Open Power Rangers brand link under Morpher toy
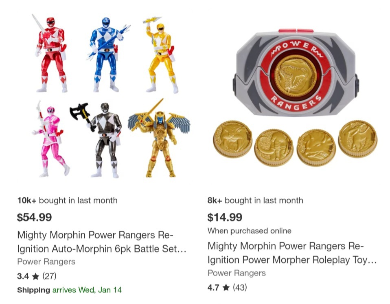This screenshot has height=304, width=390. click(x=237, y=273)
